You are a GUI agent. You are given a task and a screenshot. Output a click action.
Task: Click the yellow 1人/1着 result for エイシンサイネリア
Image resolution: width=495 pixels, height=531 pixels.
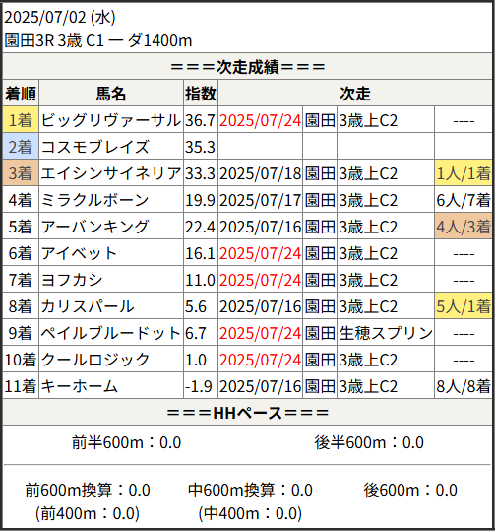[464, 173]
